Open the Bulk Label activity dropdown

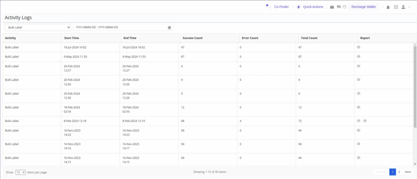(x=38, y=27)
